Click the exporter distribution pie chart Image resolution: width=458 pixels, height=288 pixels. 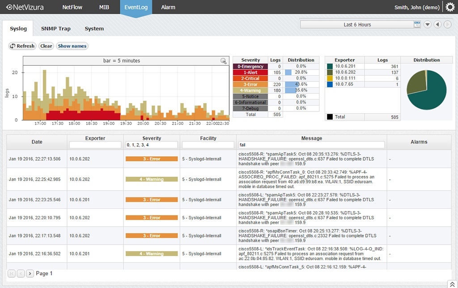(x=426, y=89)
